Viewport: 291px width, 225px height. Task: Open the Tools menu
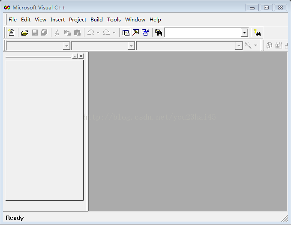(114, 20)
